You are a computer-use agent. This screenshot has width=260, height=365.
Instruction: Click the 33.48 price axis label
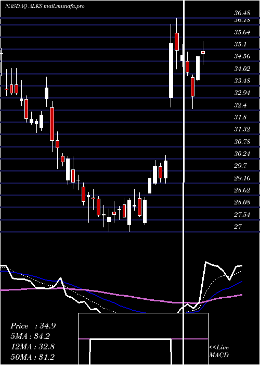[242, 81]
